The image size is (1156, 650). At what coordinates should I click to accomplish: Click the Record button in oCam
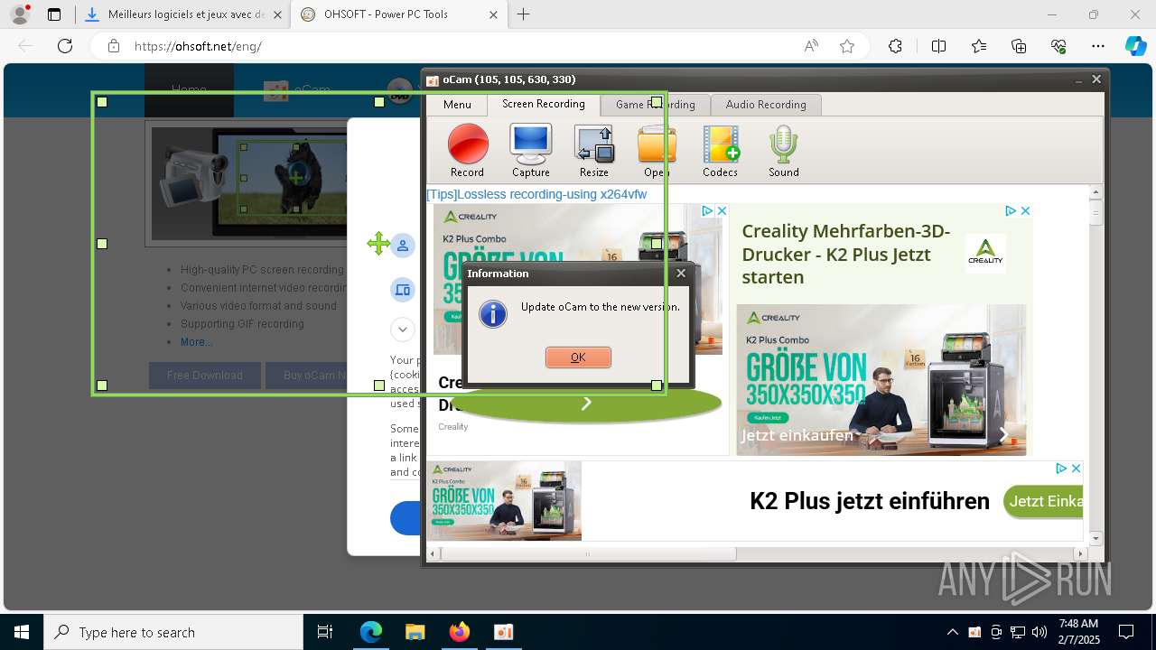pos(467,151)
